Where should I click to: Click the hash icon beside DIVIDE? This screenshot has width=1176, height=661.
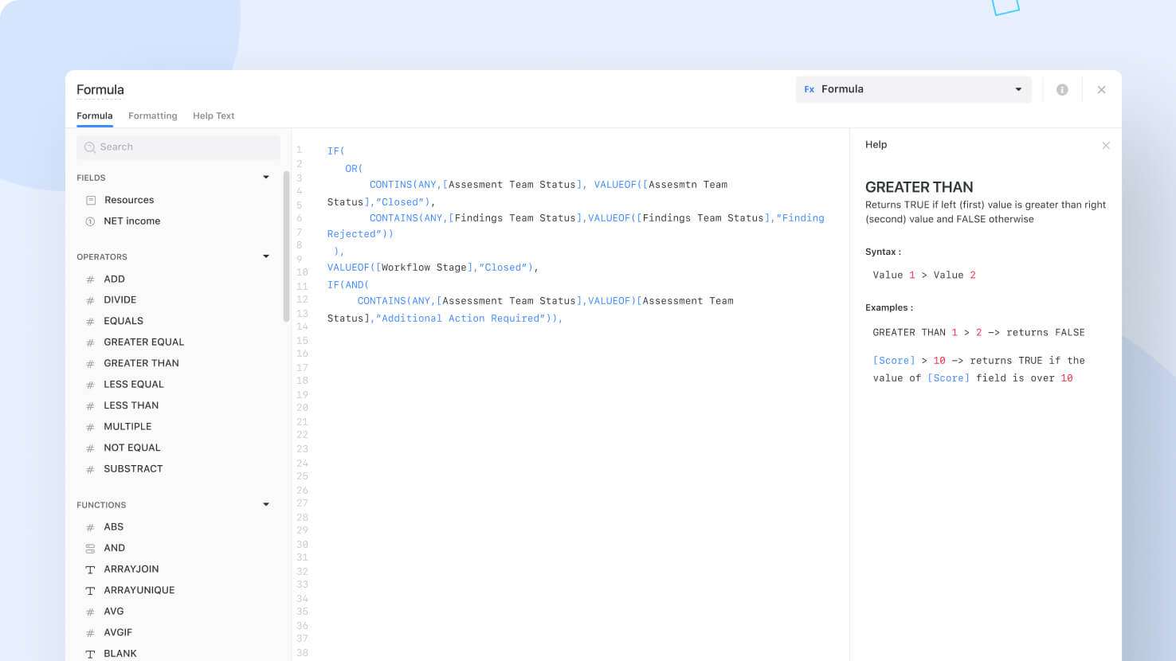(x=90, y=300)
